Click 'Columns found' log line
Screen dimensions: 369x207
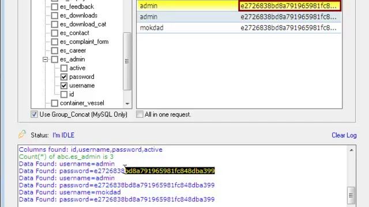[91, 149]
